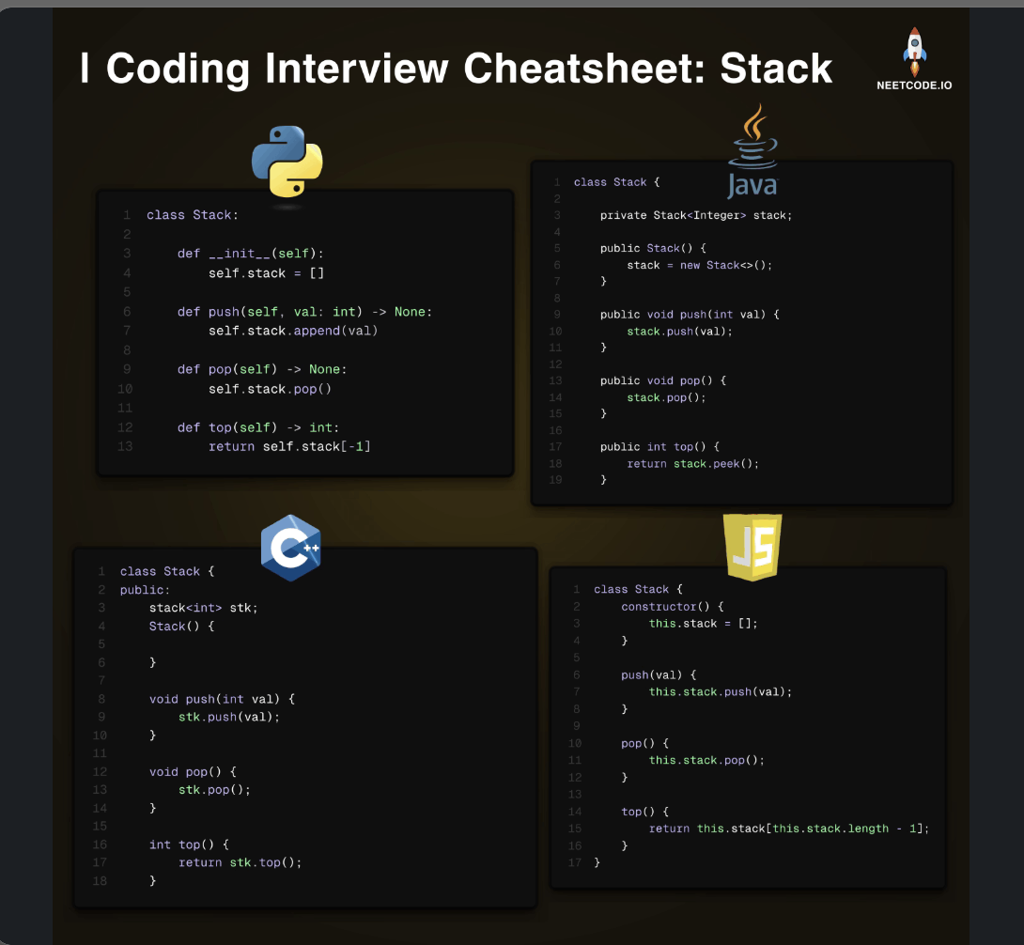
Task: Click 'return stk.top();' in the C++ snippet
Action: click(240, 862)
